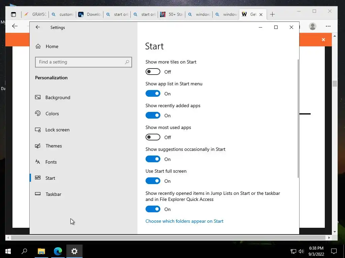Turn off Show suggestions occasionally in Start
This screenshot has height=258, width=345.
click(153, 159)
